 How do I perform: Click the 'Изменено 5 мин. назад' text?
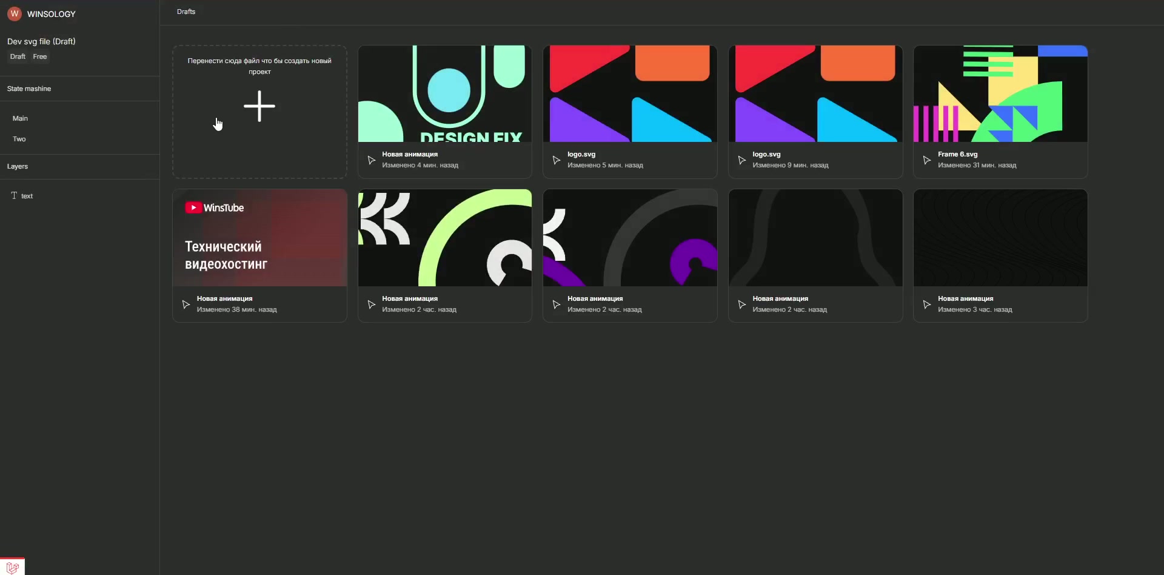click(605, 165)
